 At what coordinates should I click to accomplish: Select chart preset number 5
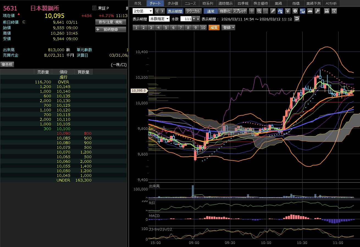(x=166, y=28)
